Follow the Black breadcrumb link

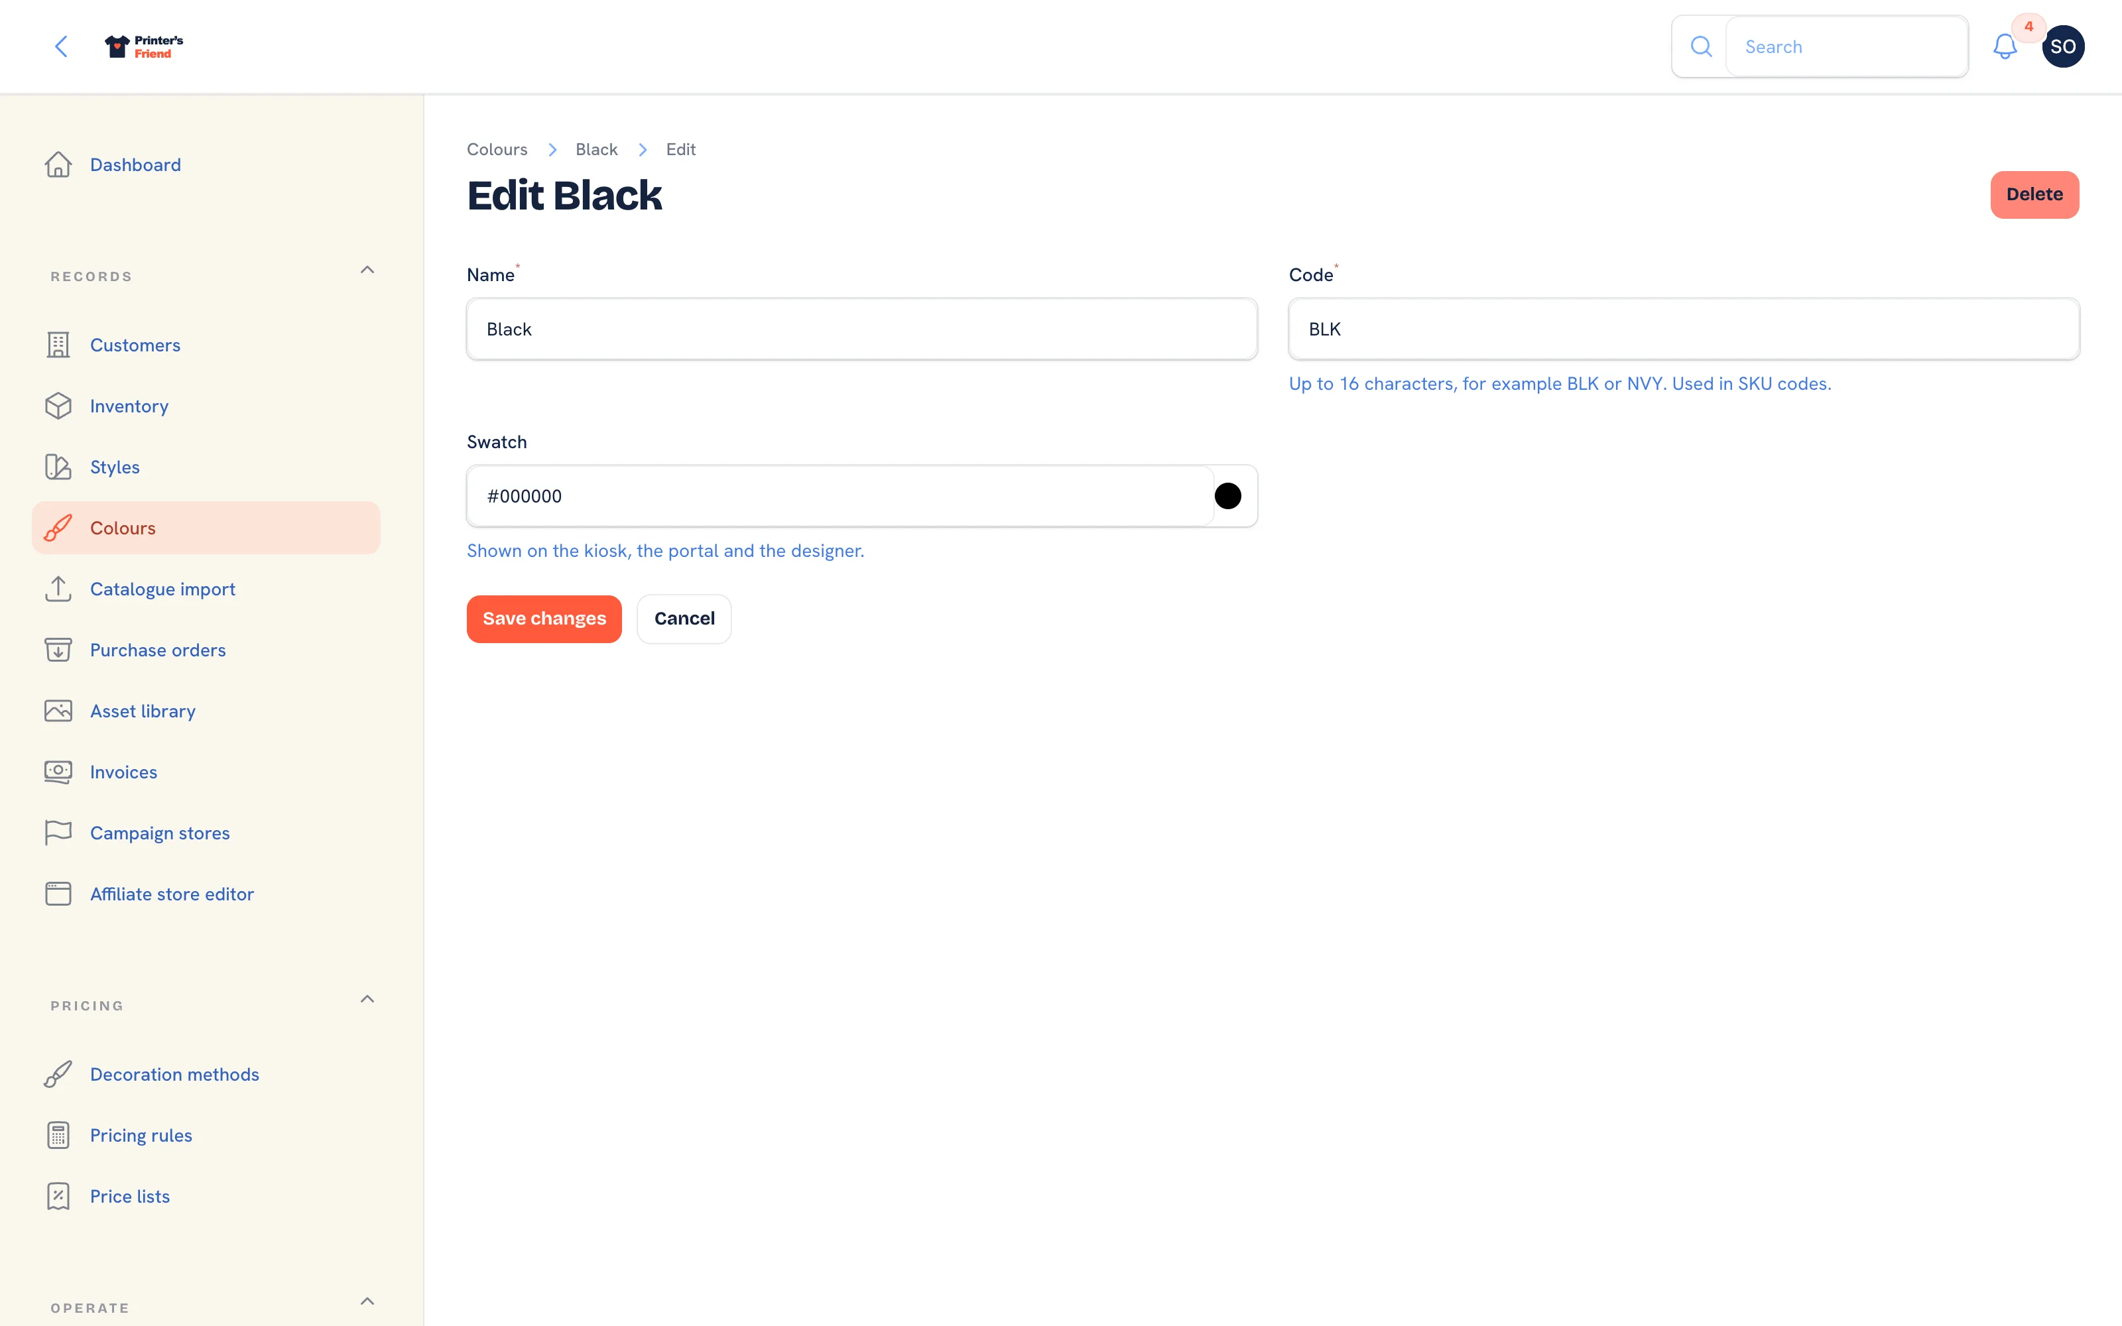pyautogui.click(x=596, y=149)
